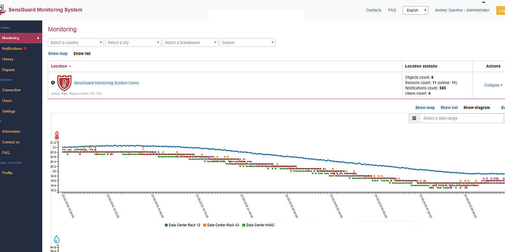Sort by the Location column header

tap(59, 66)
